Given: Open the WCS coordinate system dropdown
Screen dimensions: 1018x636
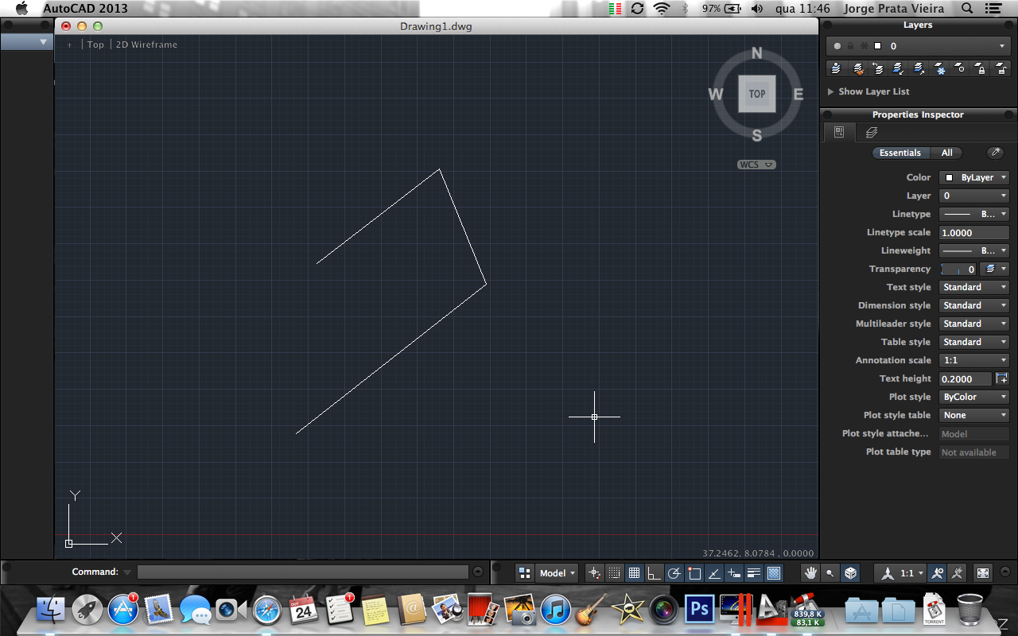Looking at the screenshot, I should [756, 165].
